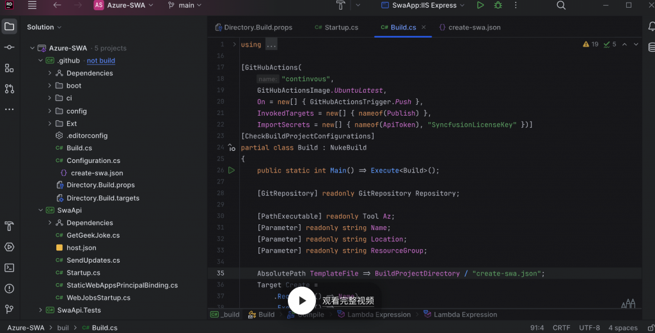Change CRTF line separator setting

[x=561, y=328]
